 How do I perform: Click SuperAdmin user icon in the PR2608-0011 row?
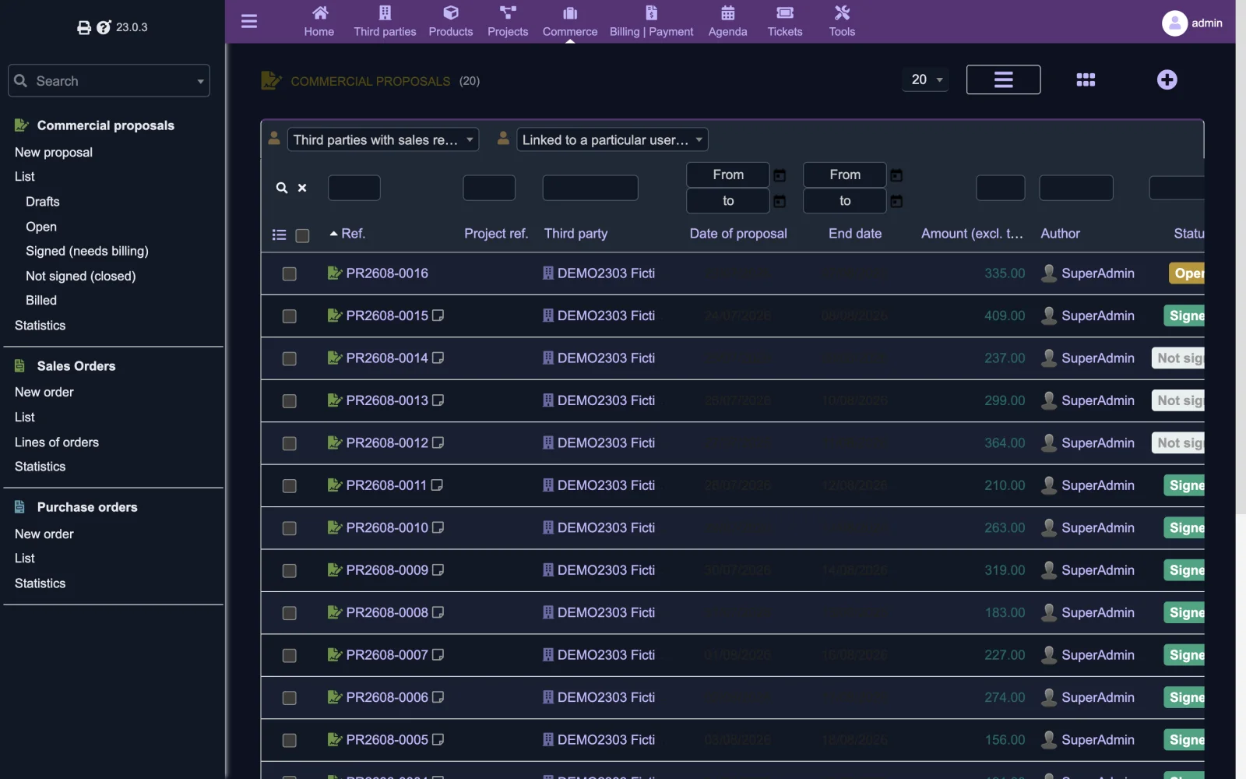coord(1049,485)
